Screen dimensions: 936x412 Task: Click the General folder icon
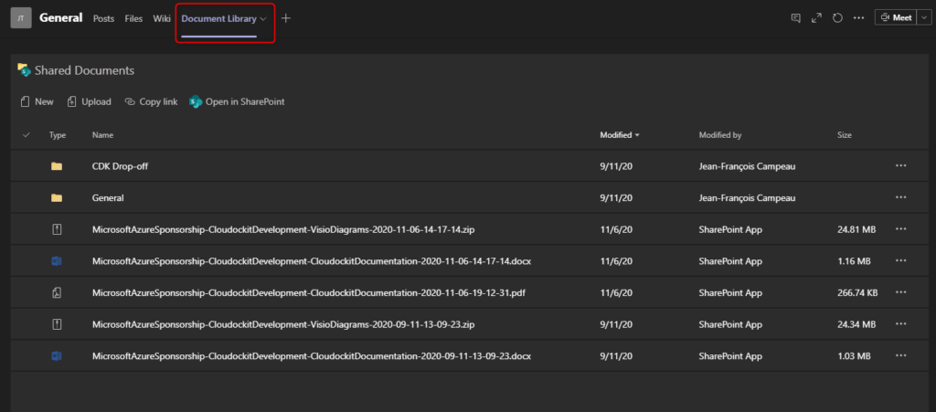tap(57, 198)
